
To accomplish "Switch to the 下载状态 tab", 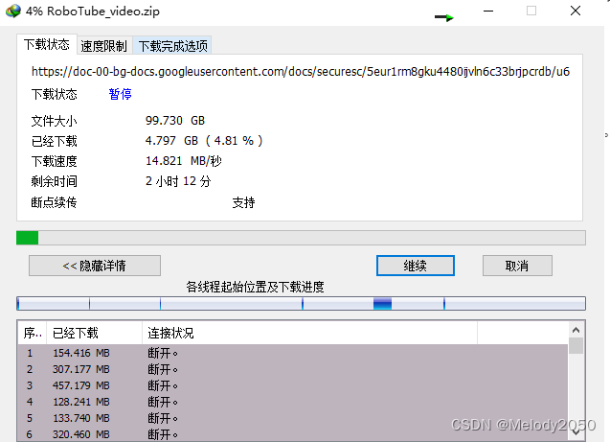I will tap(47, 44).
